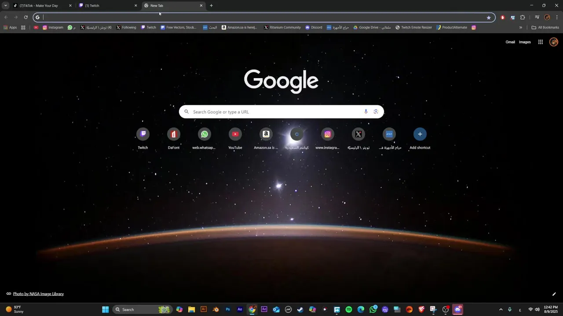Viewport: 563px width, 316px height.
Task: Open the www.instagram shortcut tile
Action: (328, 139)
